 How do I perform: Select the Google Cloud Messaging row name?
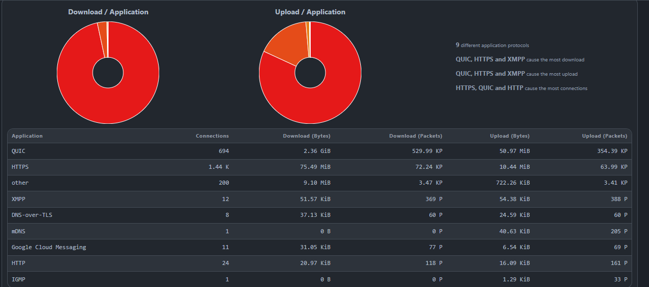pyautogui.click(x=49, y=247)
